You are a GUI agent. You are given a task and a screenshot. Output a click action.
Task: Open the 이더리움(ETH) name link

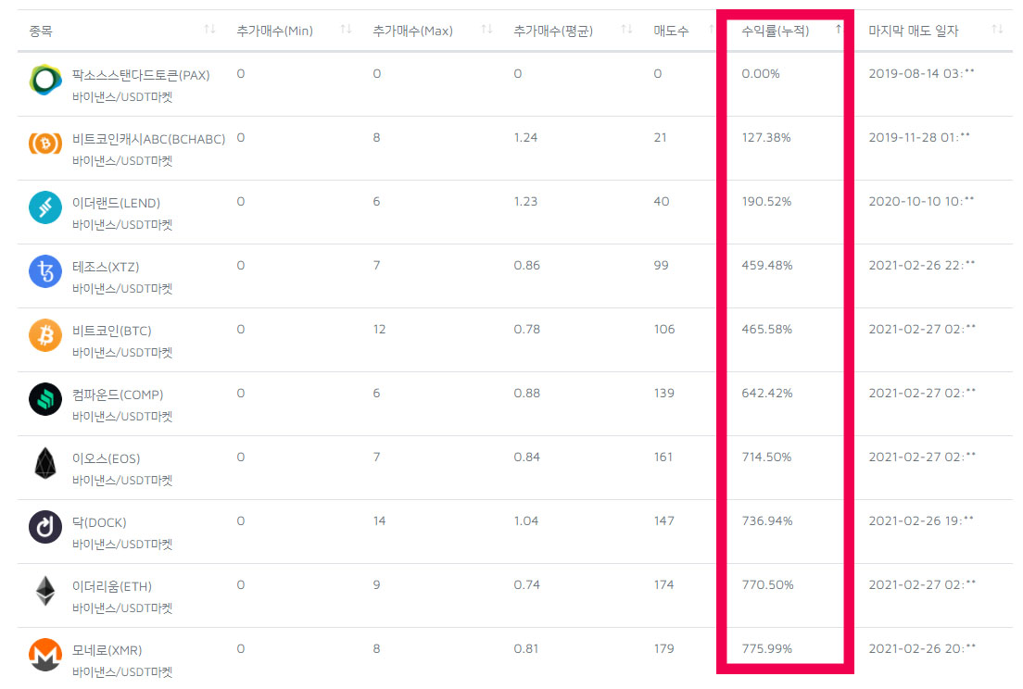pyautogui.click(x=111, y=586)
